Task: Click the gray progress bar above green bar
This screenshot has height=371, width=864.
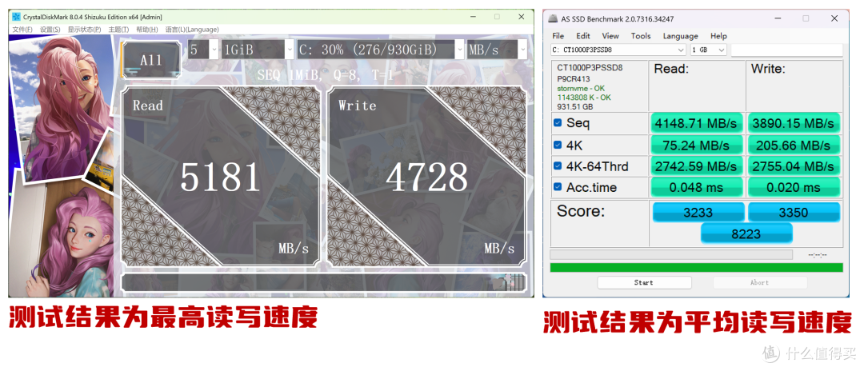Action: click(x=671, y=255)
